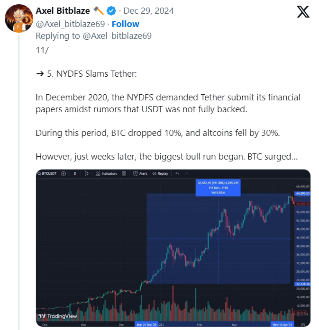Click the blue measurement info label
This screenshot has height=330, width=319.
click(218, 187)
